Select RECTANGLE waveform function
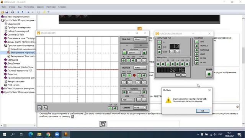Screen dimensions: 245x138 pos(196,50)
